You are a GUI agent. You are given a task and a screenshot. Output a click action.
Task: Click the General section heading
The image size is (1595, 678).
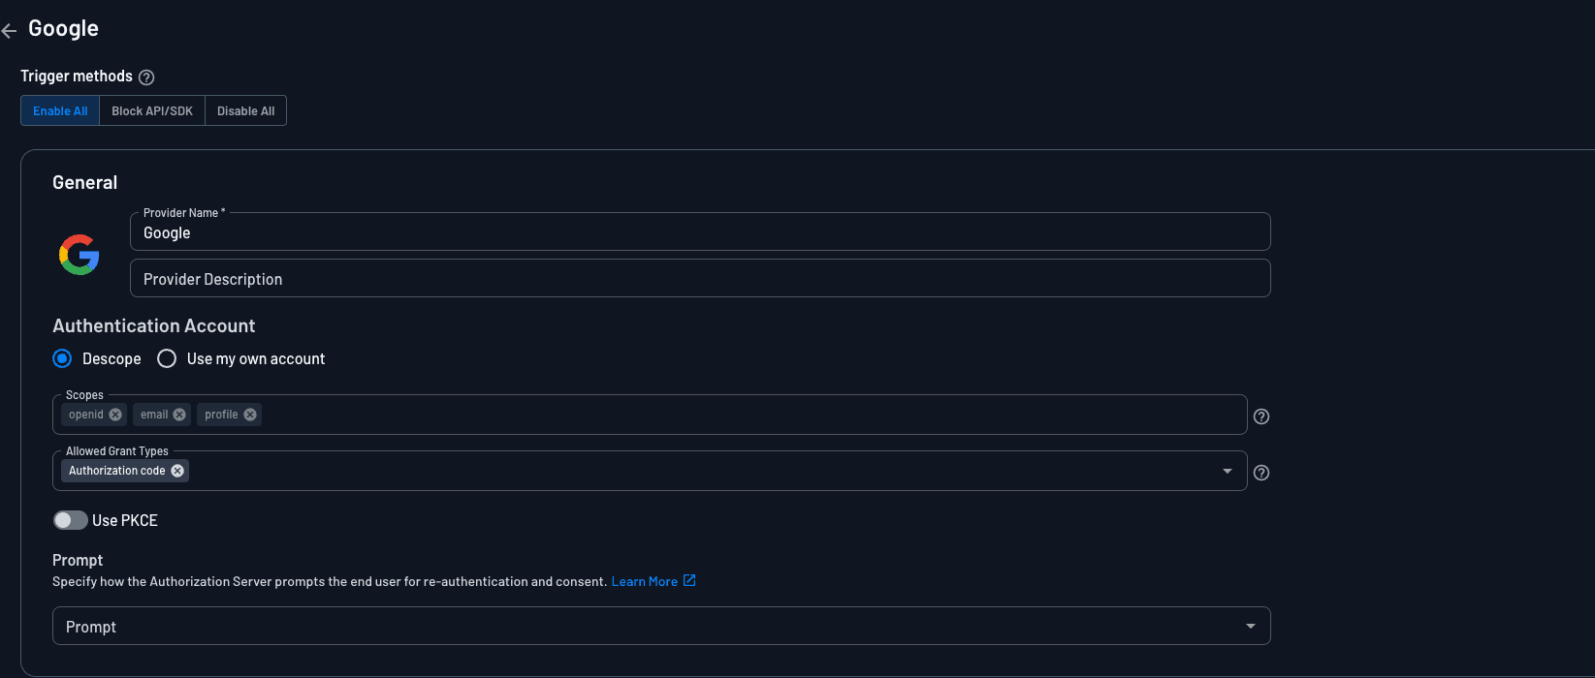[x=84, y=183]
